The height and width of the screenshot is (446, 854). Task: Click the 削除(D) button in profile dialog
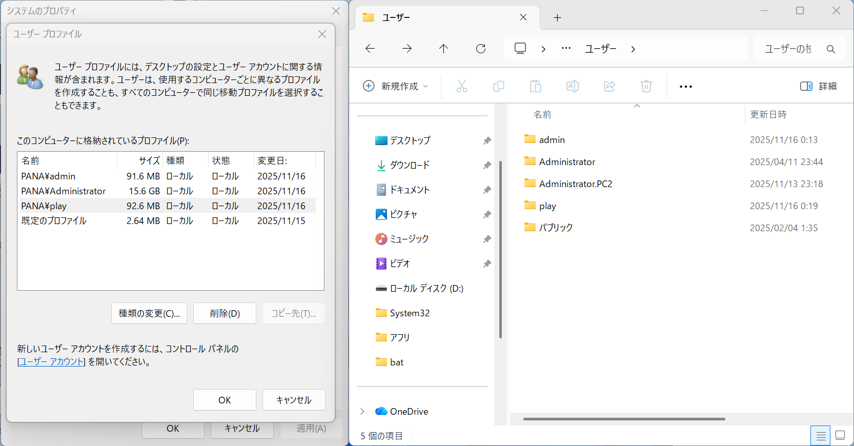225,313
